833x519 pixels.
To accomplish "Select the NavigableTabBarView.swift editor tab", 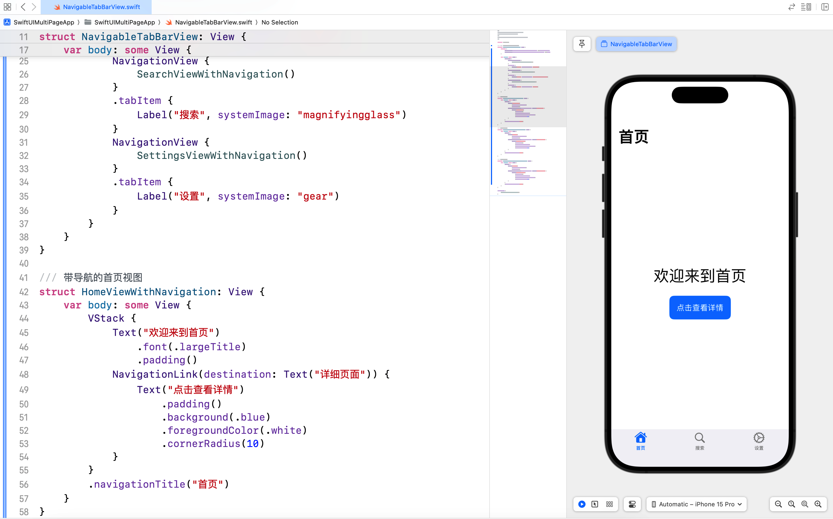I will [96, 7].
